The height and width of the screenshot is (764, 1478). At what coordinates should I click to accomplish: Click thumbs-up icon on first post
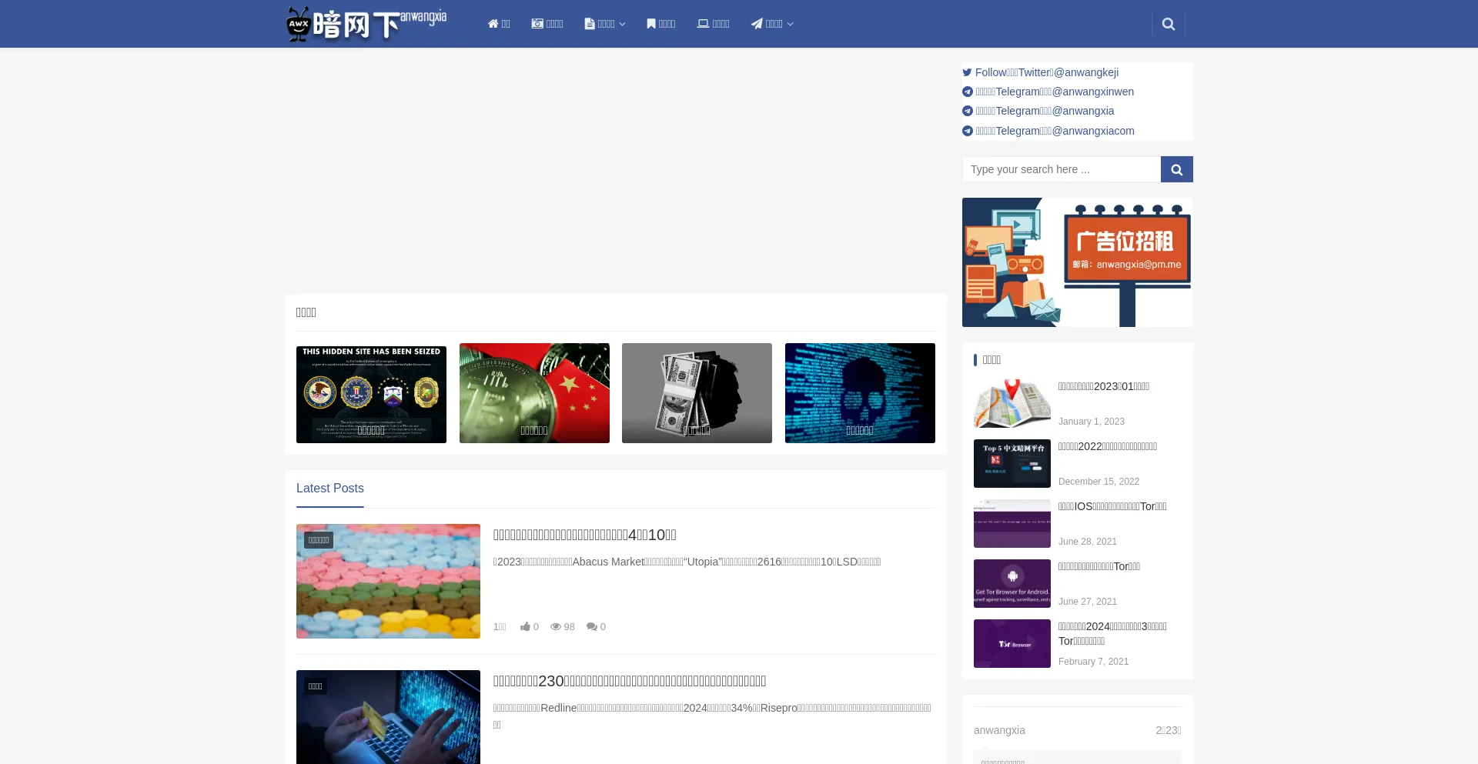pos(525,627)
